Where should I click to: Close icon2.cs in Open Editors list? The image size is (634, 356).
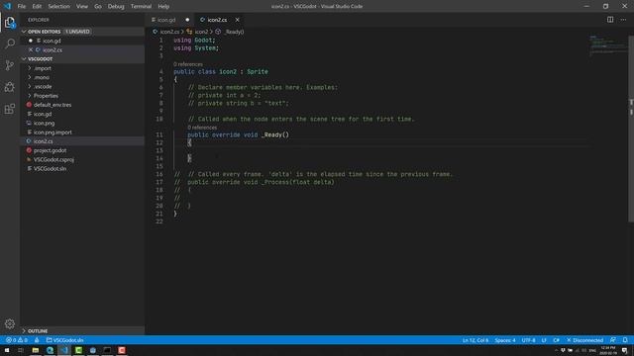point(31,49)
